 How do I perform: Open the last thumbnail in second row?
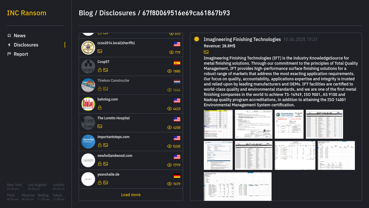coord(336,155)
